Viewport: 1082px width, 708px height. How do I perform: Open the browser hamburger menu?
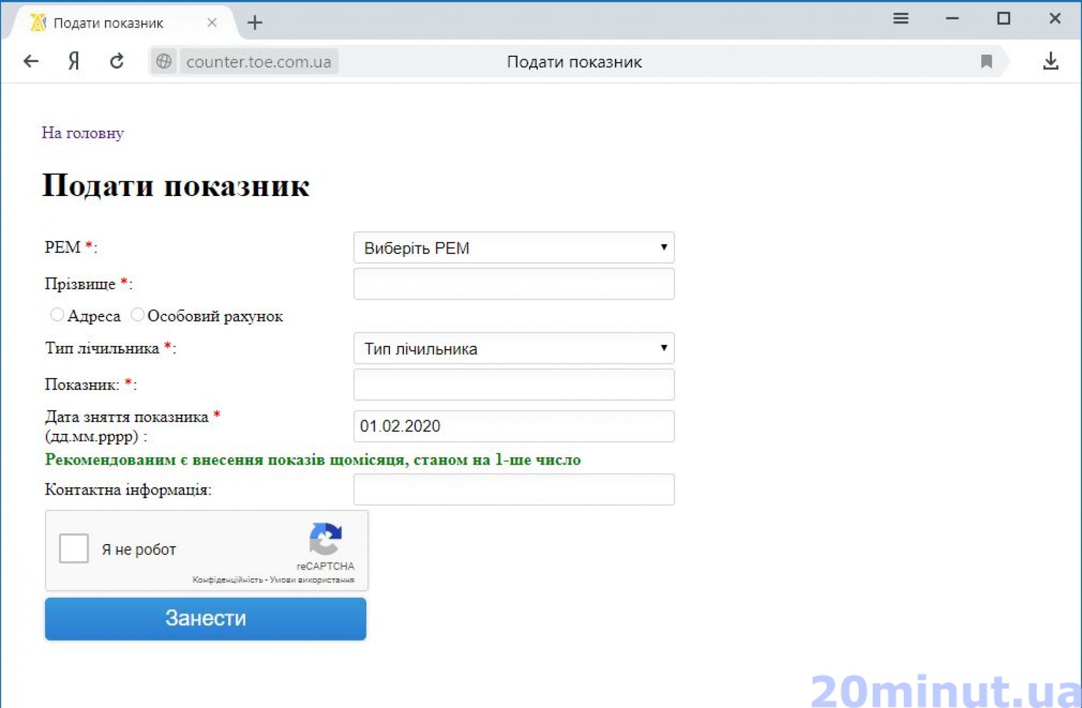(901, 19)
